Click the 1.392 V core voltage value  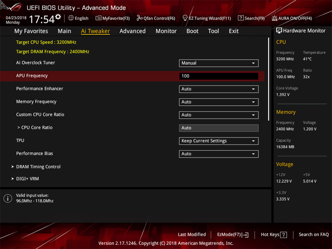283,95
